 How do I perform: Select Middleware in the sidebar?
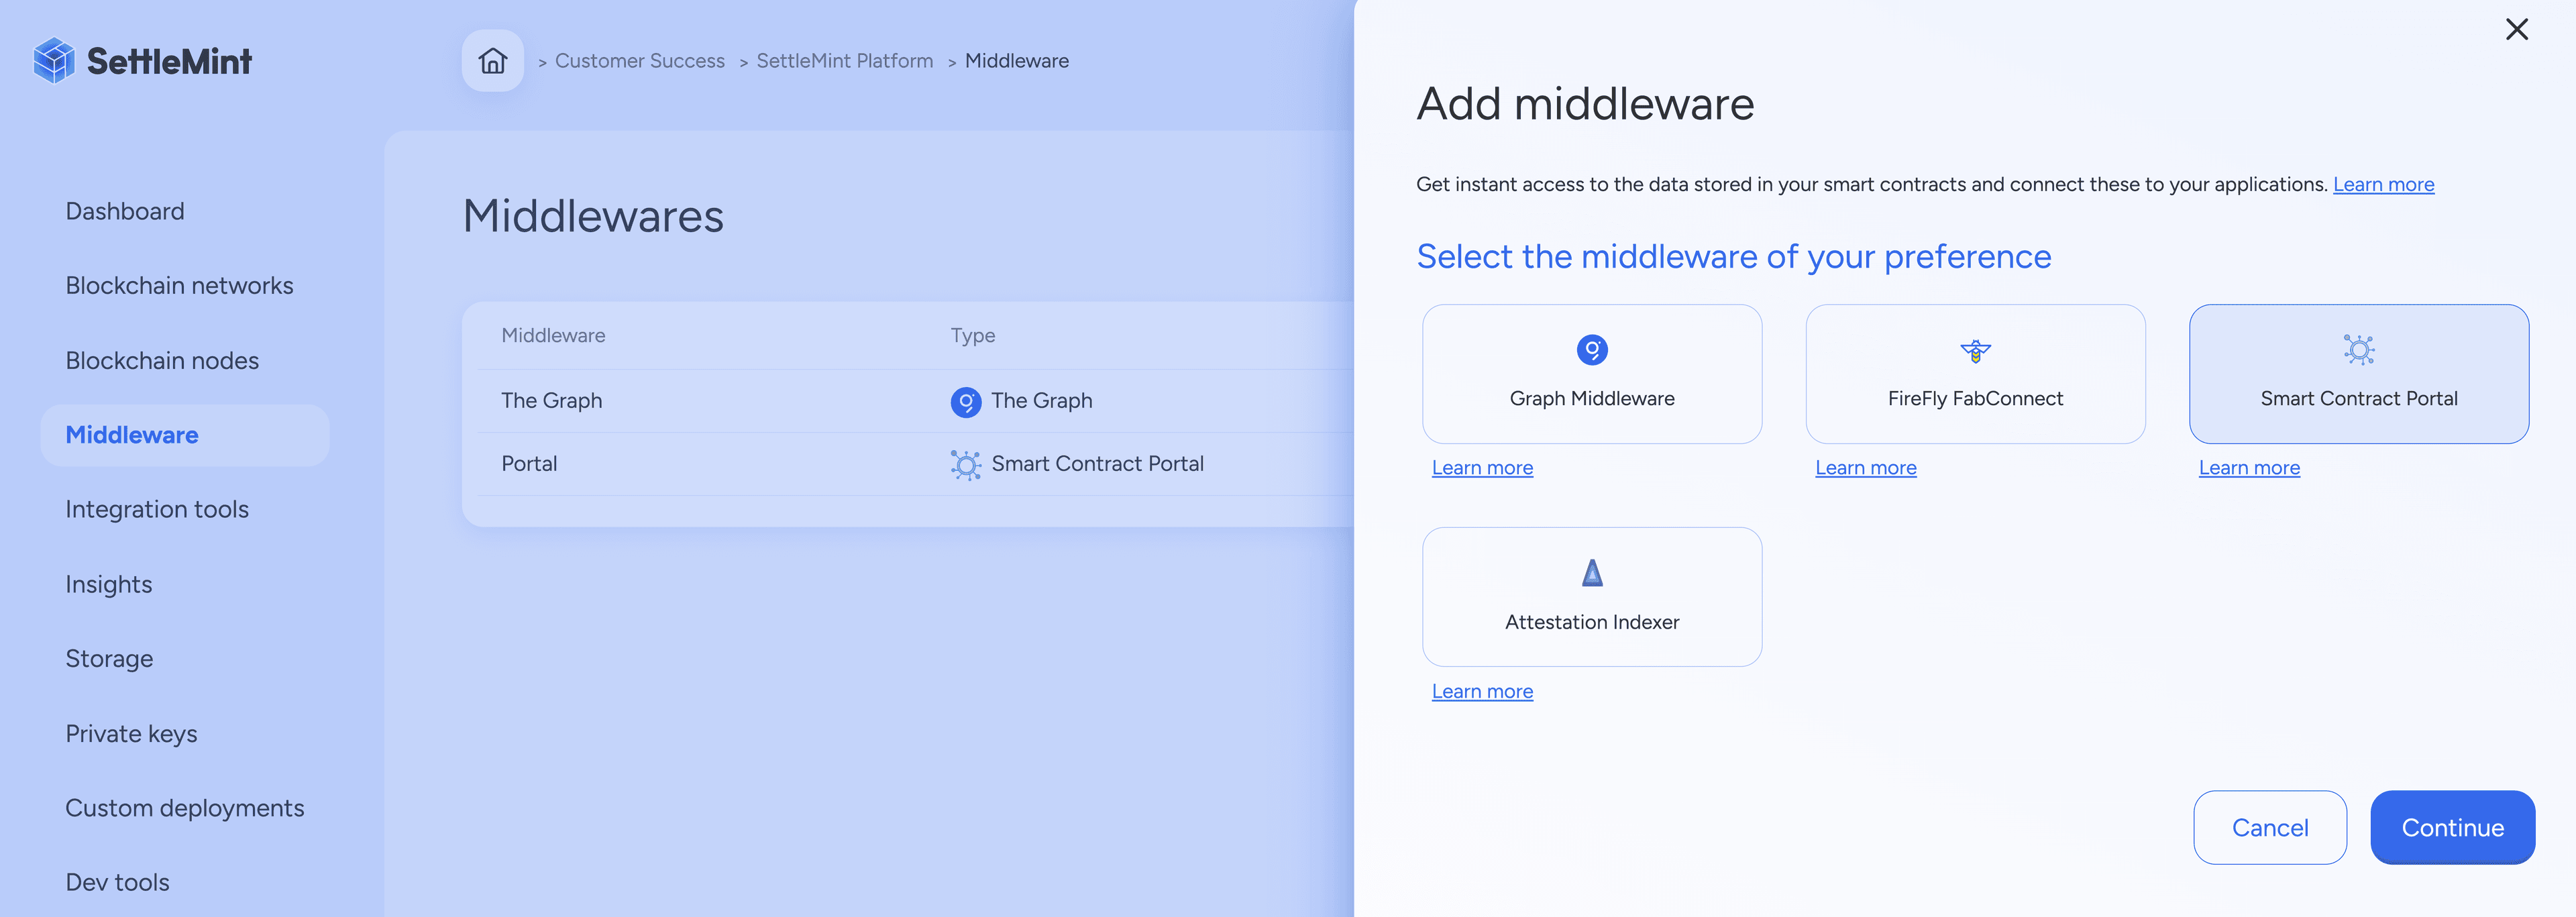[185, 435]
